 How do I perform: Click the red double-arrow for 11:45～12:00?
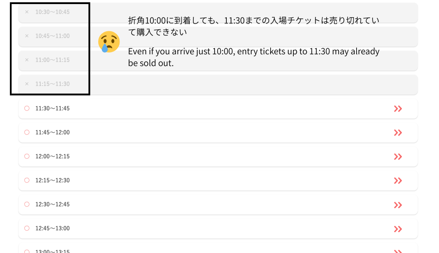click(398, 133)
